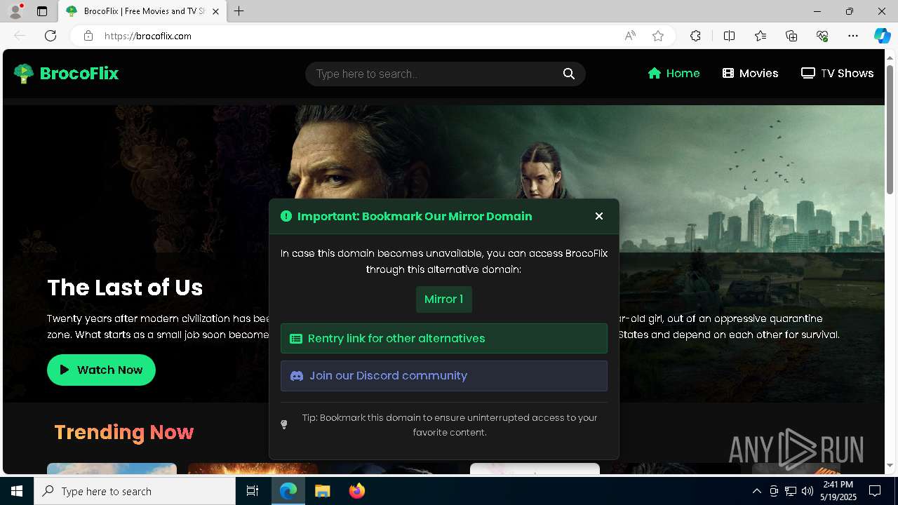Image resolution: width=898 pixels, height=505 pixels.
Task: Open a new browser tab
Action: pos(239,11)
